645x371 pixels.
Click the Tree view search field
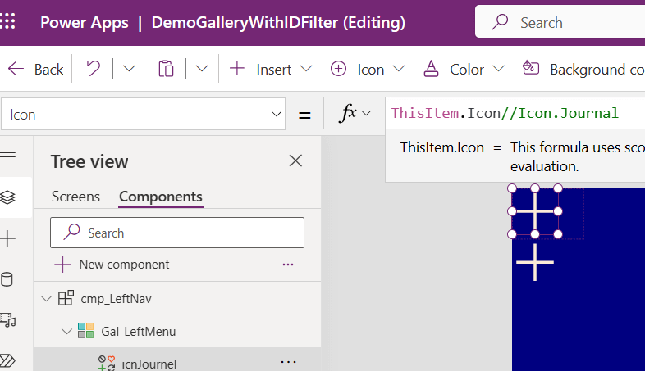(x=177, y=233)
